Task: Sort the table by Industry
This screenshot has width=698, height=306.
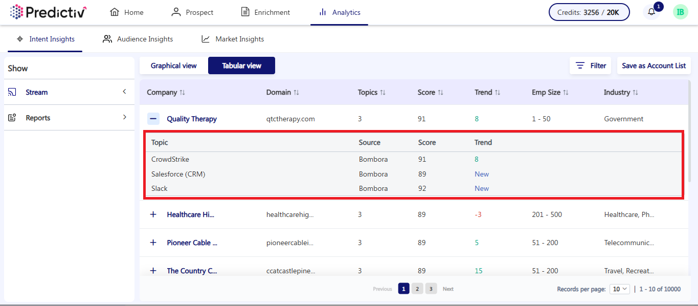Action: tap(621, 93)
